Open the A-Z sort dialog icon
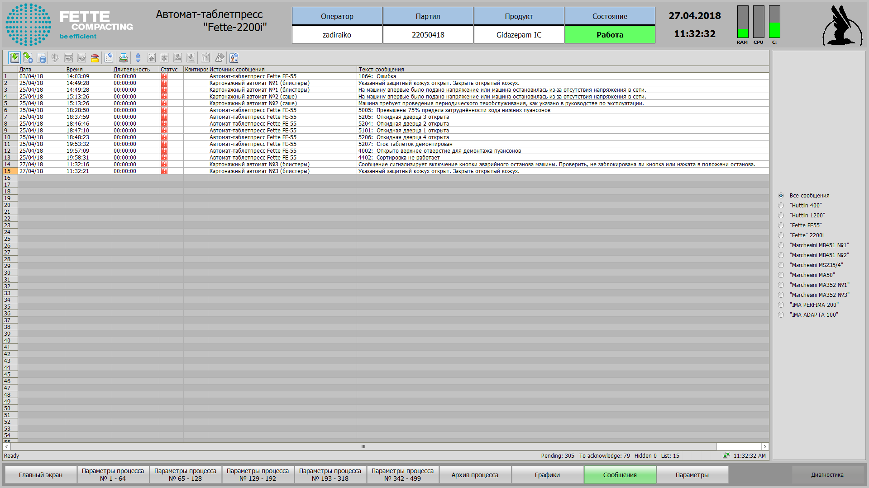Image resolution: width=869 pixels, height=488 pixels. 234,58
